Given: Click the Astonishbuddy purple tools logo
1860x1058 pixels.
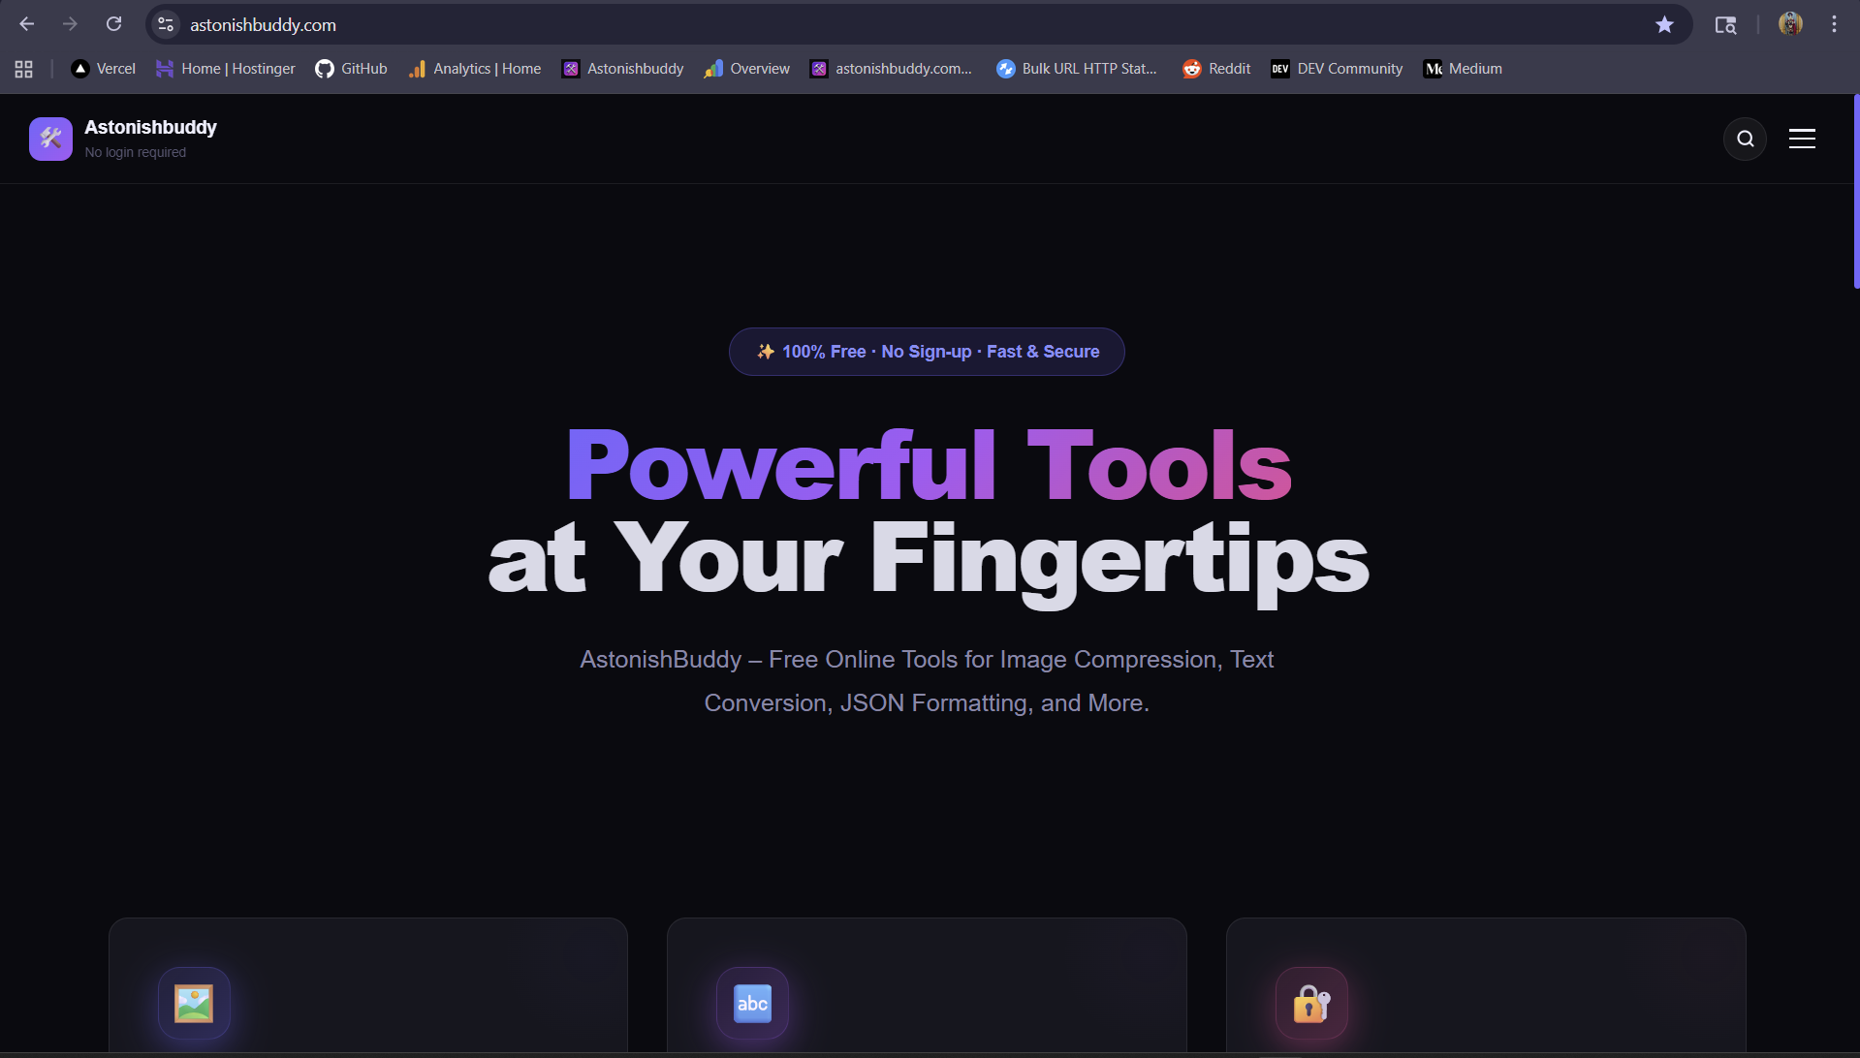Looking at the screenshot, I should pos(50,139).
